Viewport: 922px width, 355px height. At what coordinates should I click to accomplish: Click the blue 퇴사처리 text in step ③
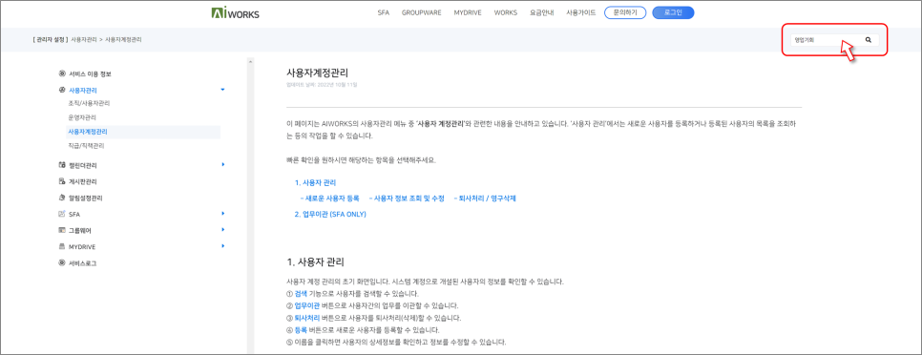click(307, 318)
